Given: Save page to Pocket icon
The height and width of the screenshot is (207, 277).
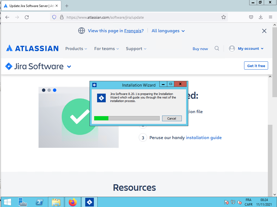Looking at the screenshot, I should (251, 17).
